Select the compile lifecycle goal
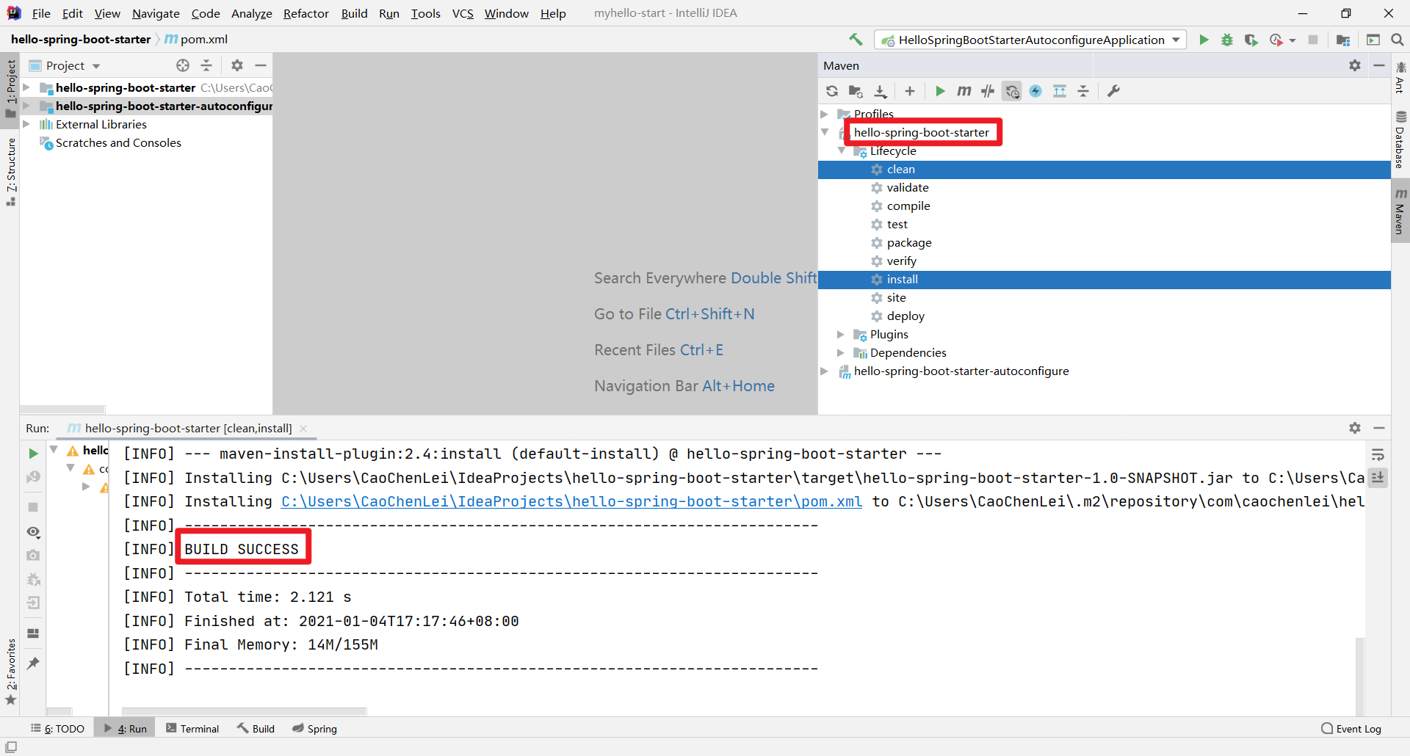 [x=908, y=206]
